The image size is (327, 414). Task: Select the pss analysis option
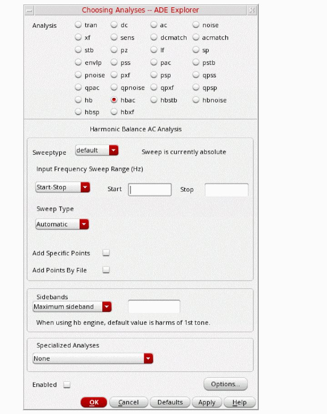coord(114,62)
